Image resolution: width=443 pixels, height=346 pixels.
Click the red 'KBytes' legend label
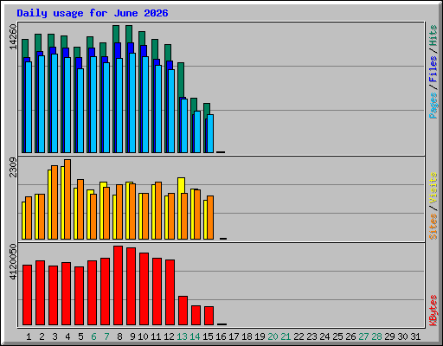click(x=433, y=311)
